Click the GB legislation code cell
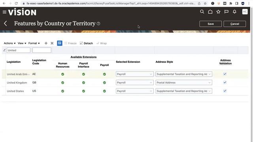Screen dimensions: 253x142 [34, 82]
